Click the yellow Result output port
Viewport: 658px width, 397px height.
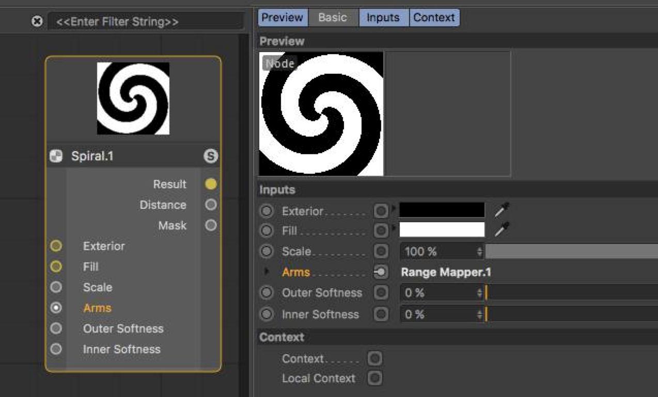211,184
